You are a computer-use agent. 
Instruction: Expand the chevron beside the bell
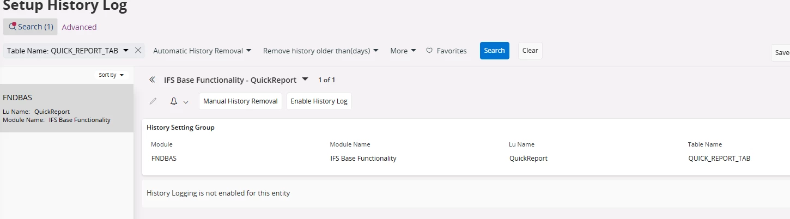tap(186, 102)
